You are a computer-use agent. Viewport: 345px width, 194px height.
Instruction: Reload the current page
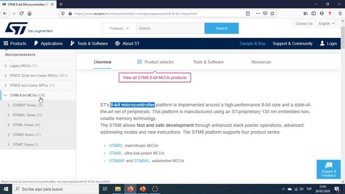[22, 13]
